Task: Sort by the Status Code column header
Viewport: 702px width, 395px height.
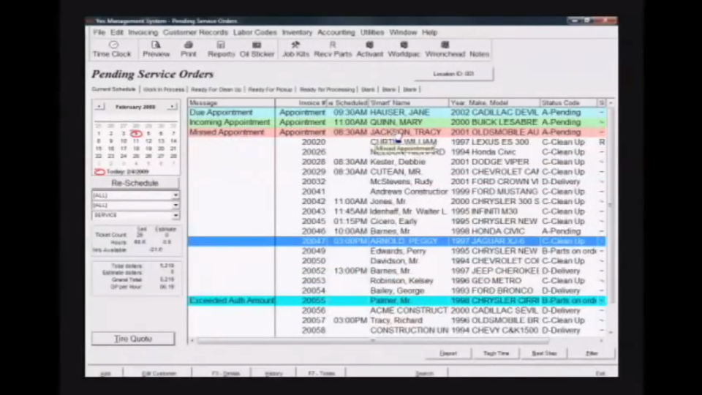Action: tap(568, 102)
